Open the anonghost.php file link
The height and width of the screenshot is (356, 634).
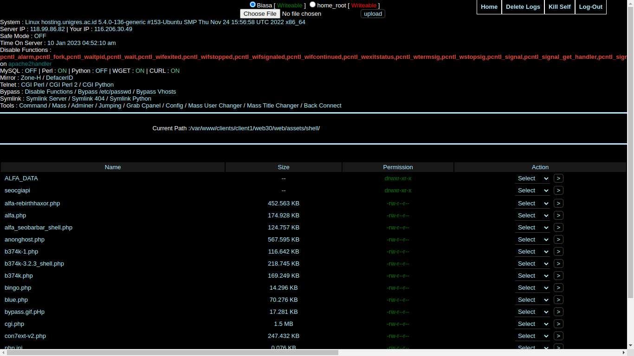pos(25,240)
